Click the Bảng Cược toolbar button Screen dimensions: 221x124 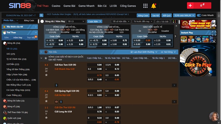click(143, 15)
